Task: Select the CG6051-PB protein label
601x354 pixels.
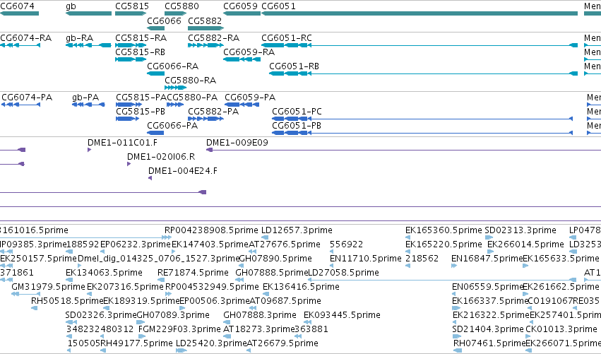Action: coord(297,126)
